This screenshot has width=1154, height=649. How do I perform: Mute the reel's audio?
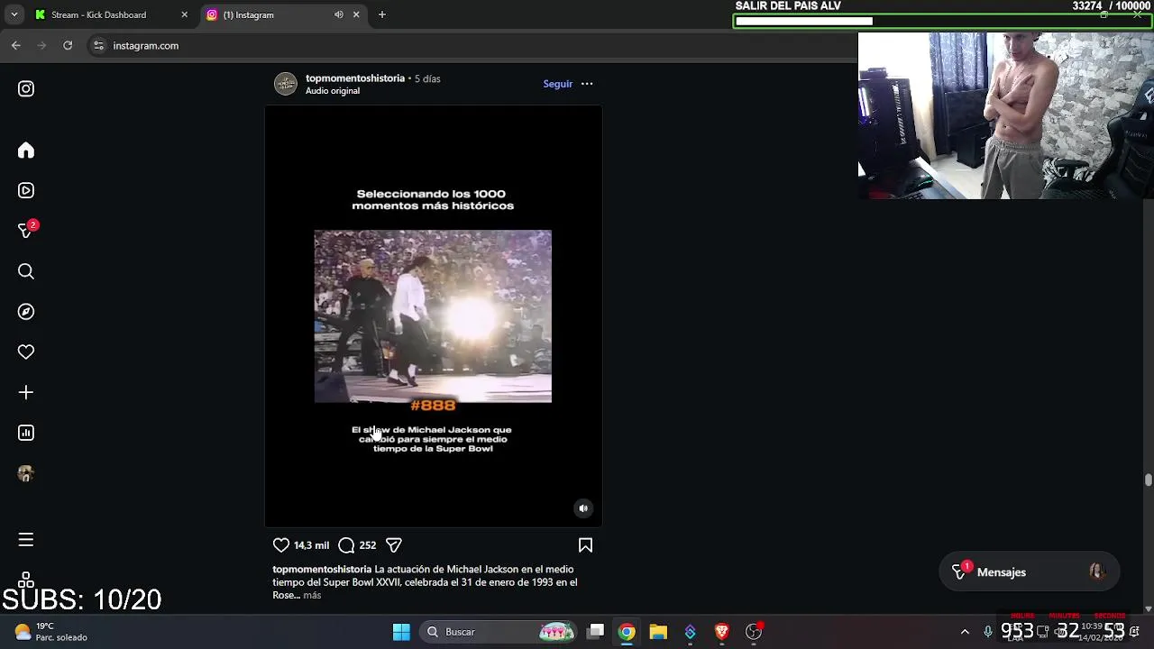pyautogui.click(x=583, y=508)
